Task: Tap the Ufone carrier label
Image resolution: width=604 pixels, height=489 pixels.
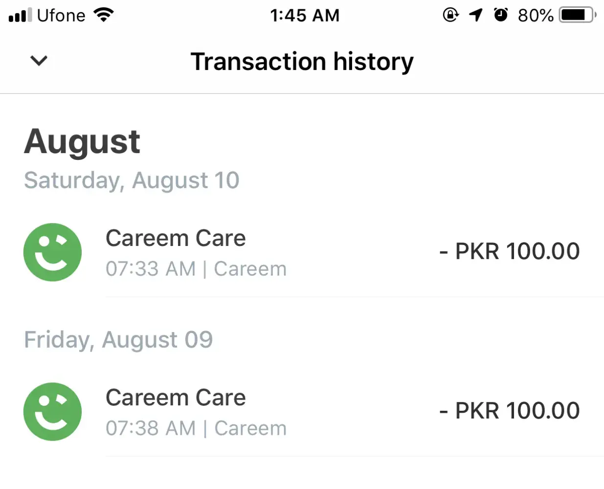Action: click(61, 15)
